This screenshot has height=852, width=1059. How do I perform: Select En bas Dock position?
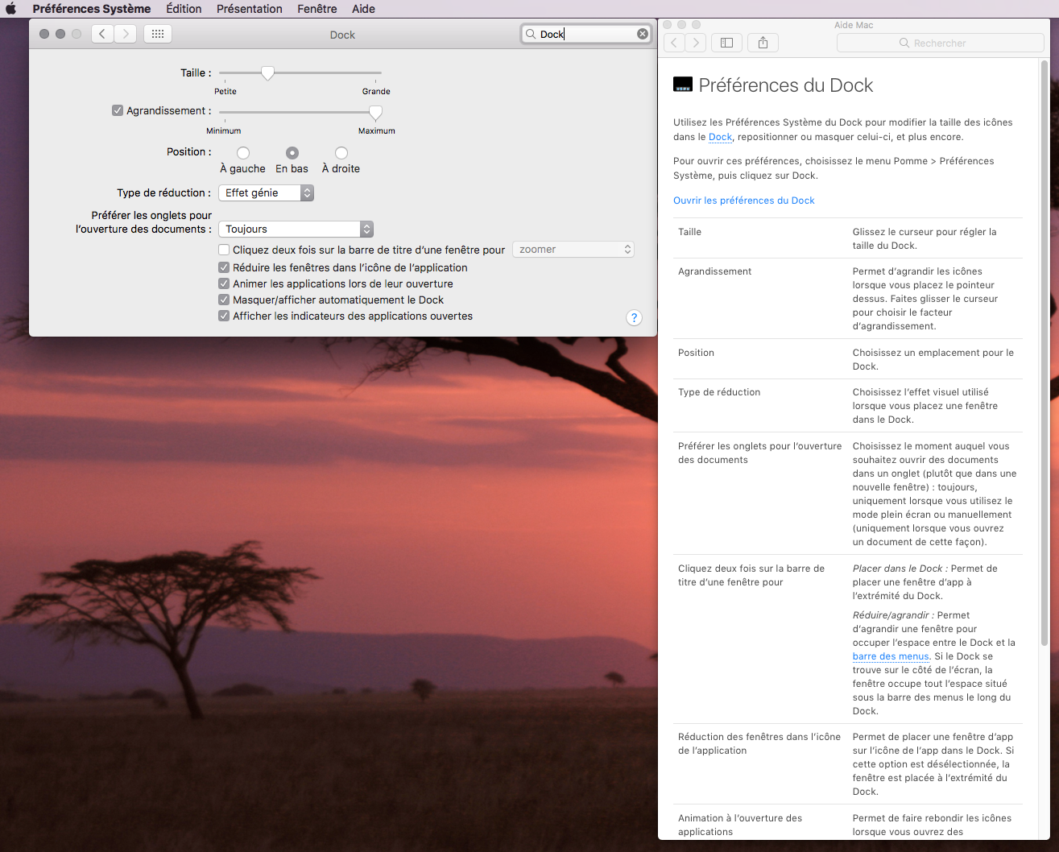[x=292, y=153]
